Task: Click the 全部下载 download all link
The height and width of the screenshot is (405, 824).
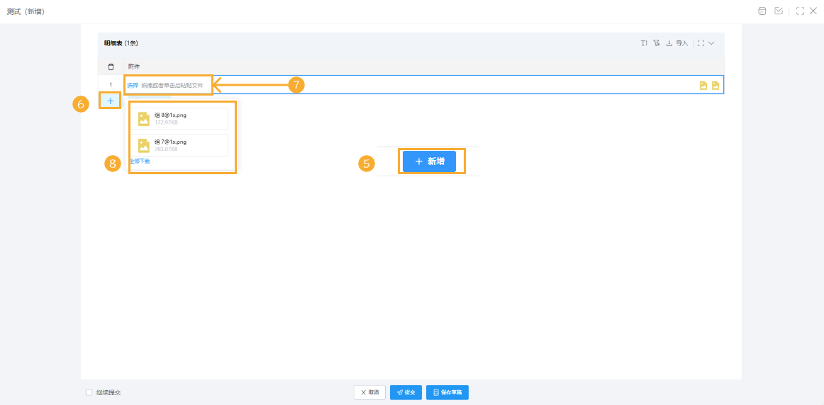Action: [x=140, y=161]
